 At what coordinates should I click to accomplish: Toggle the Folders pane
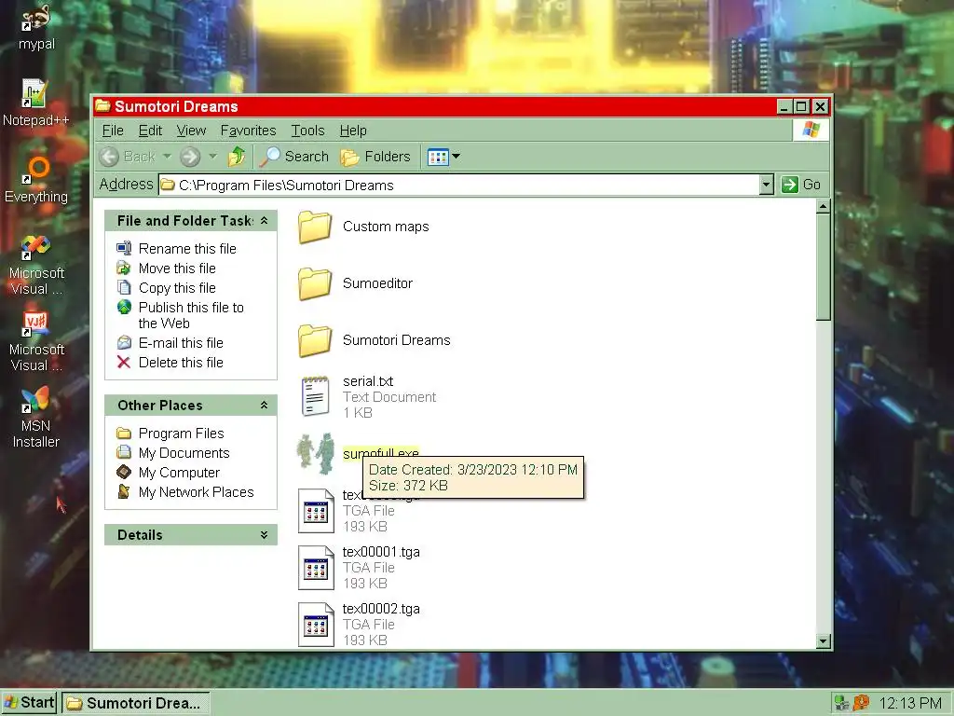click(x=375, y=157)
